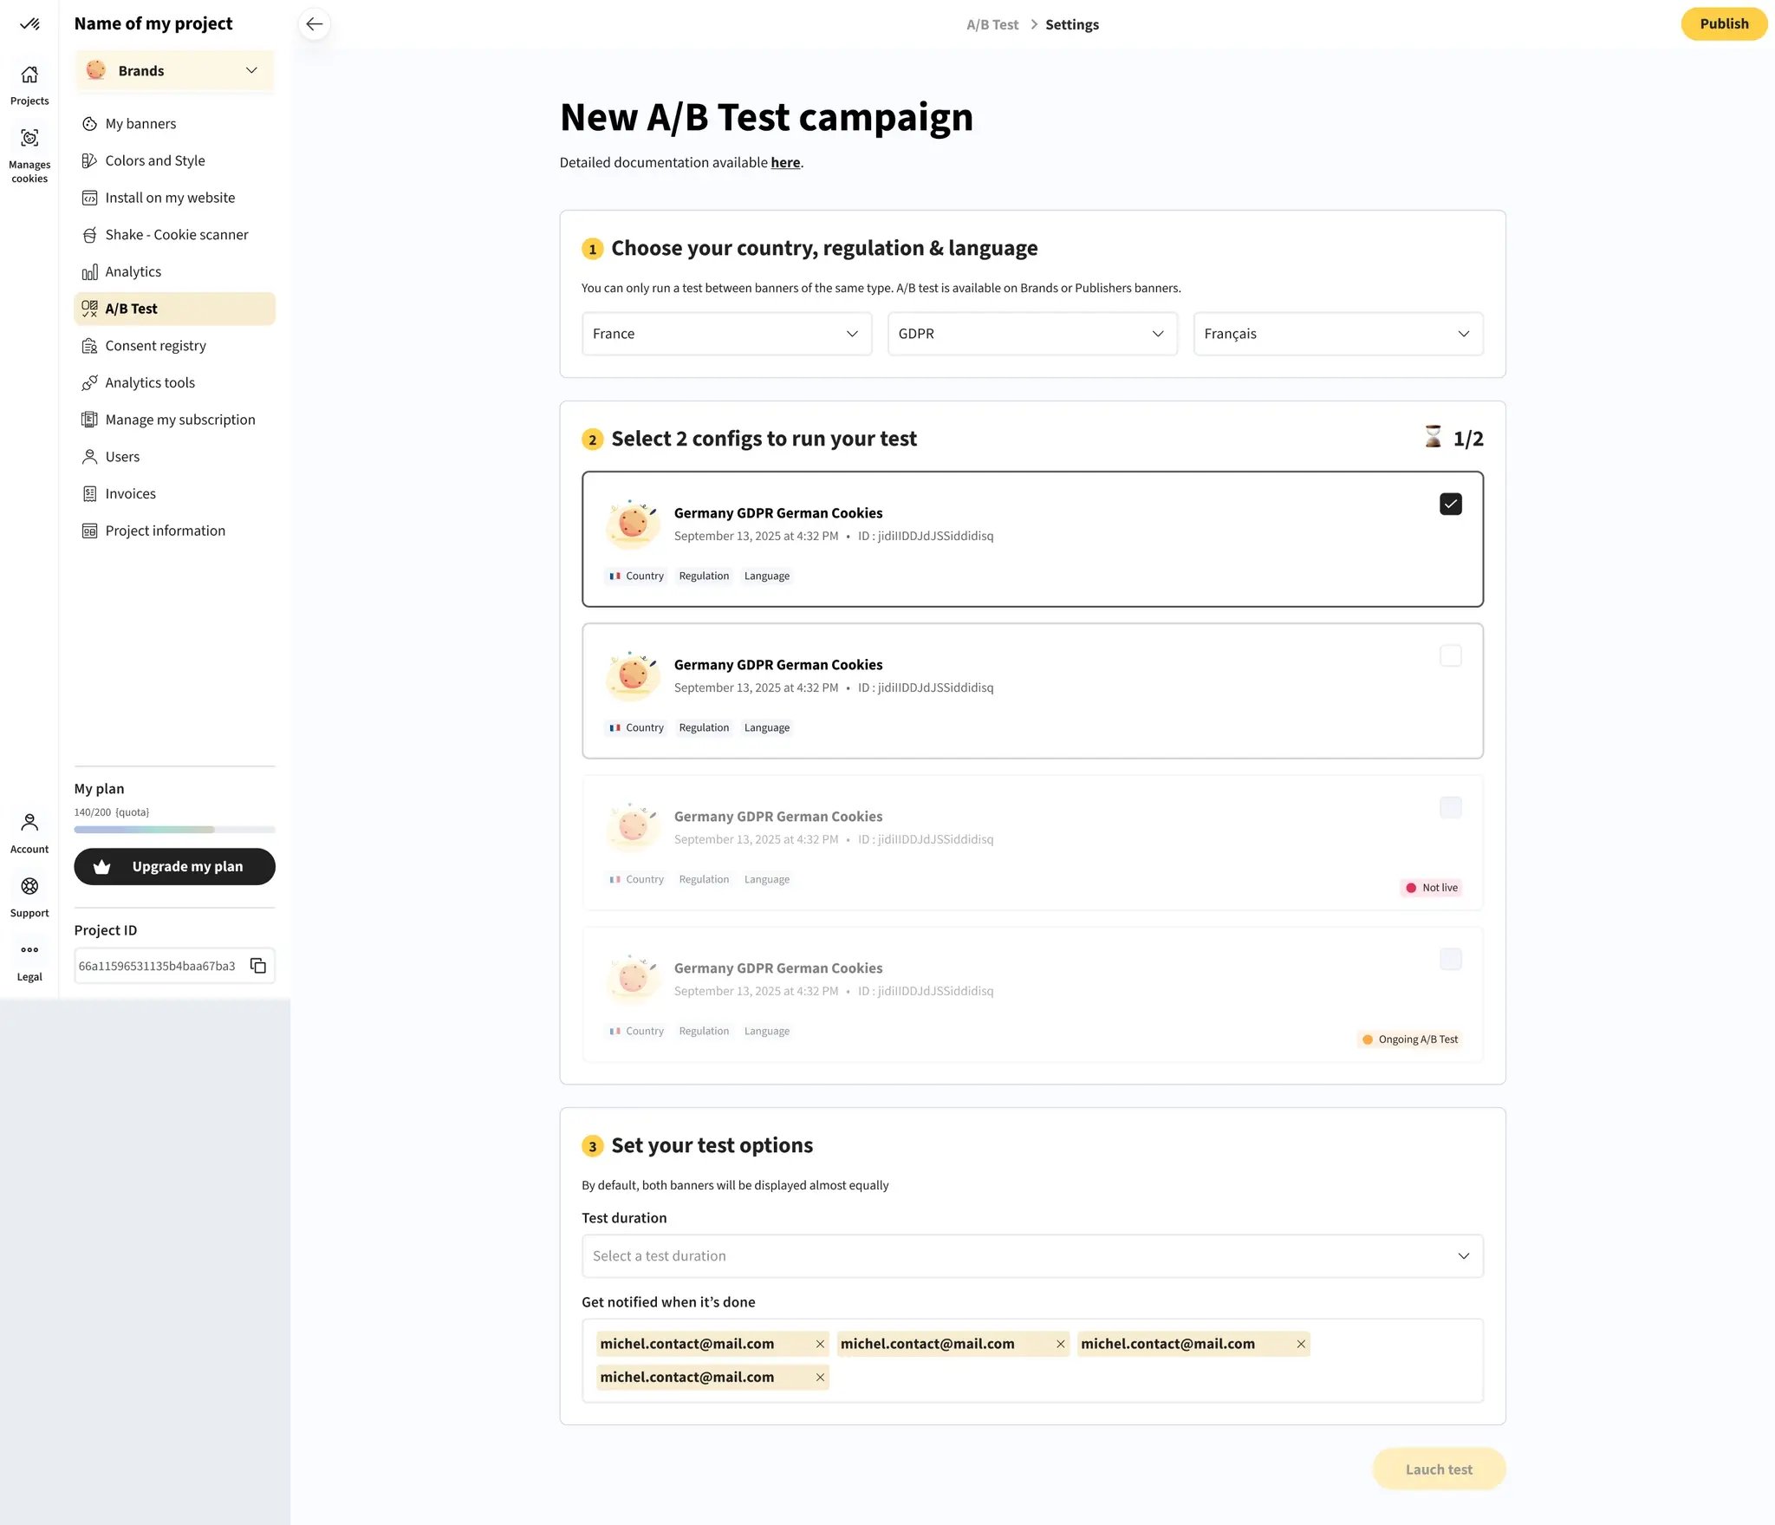Click Regulation tag on second config card
The width and height of the screenshot is (1775, 1525).
pyautogui.click(x=704, y=727)
